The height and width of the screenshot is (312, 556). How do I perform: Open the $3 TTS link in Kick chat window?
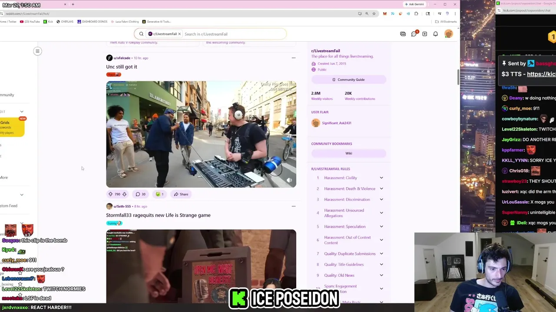pos(541,74)
